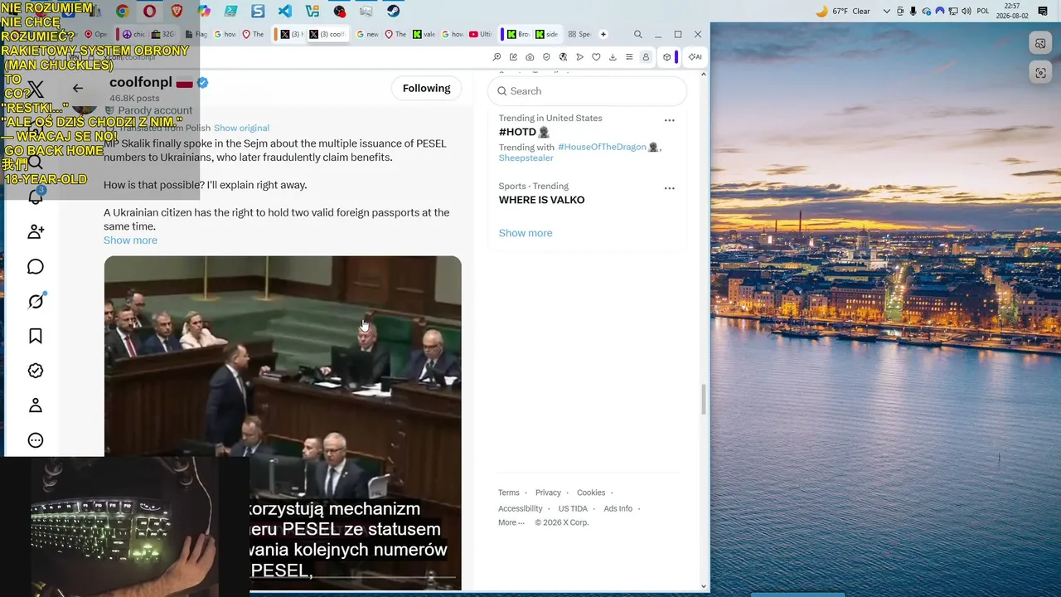Open the browser profile account icon
The image size is (1061, 597).
click(646, 57)
